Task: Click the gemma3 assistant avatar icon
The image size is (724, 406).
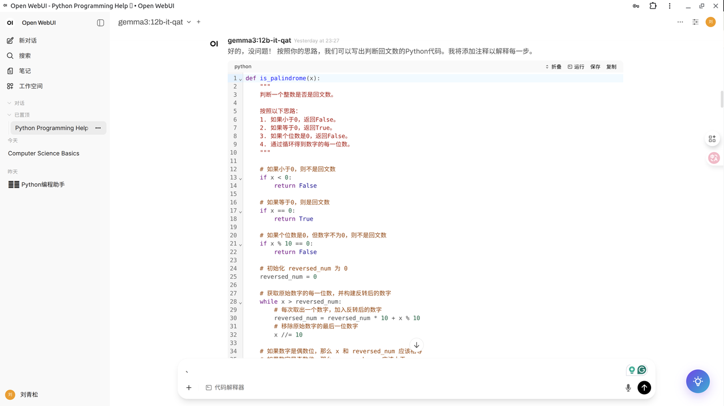Action: click(214, 44)
